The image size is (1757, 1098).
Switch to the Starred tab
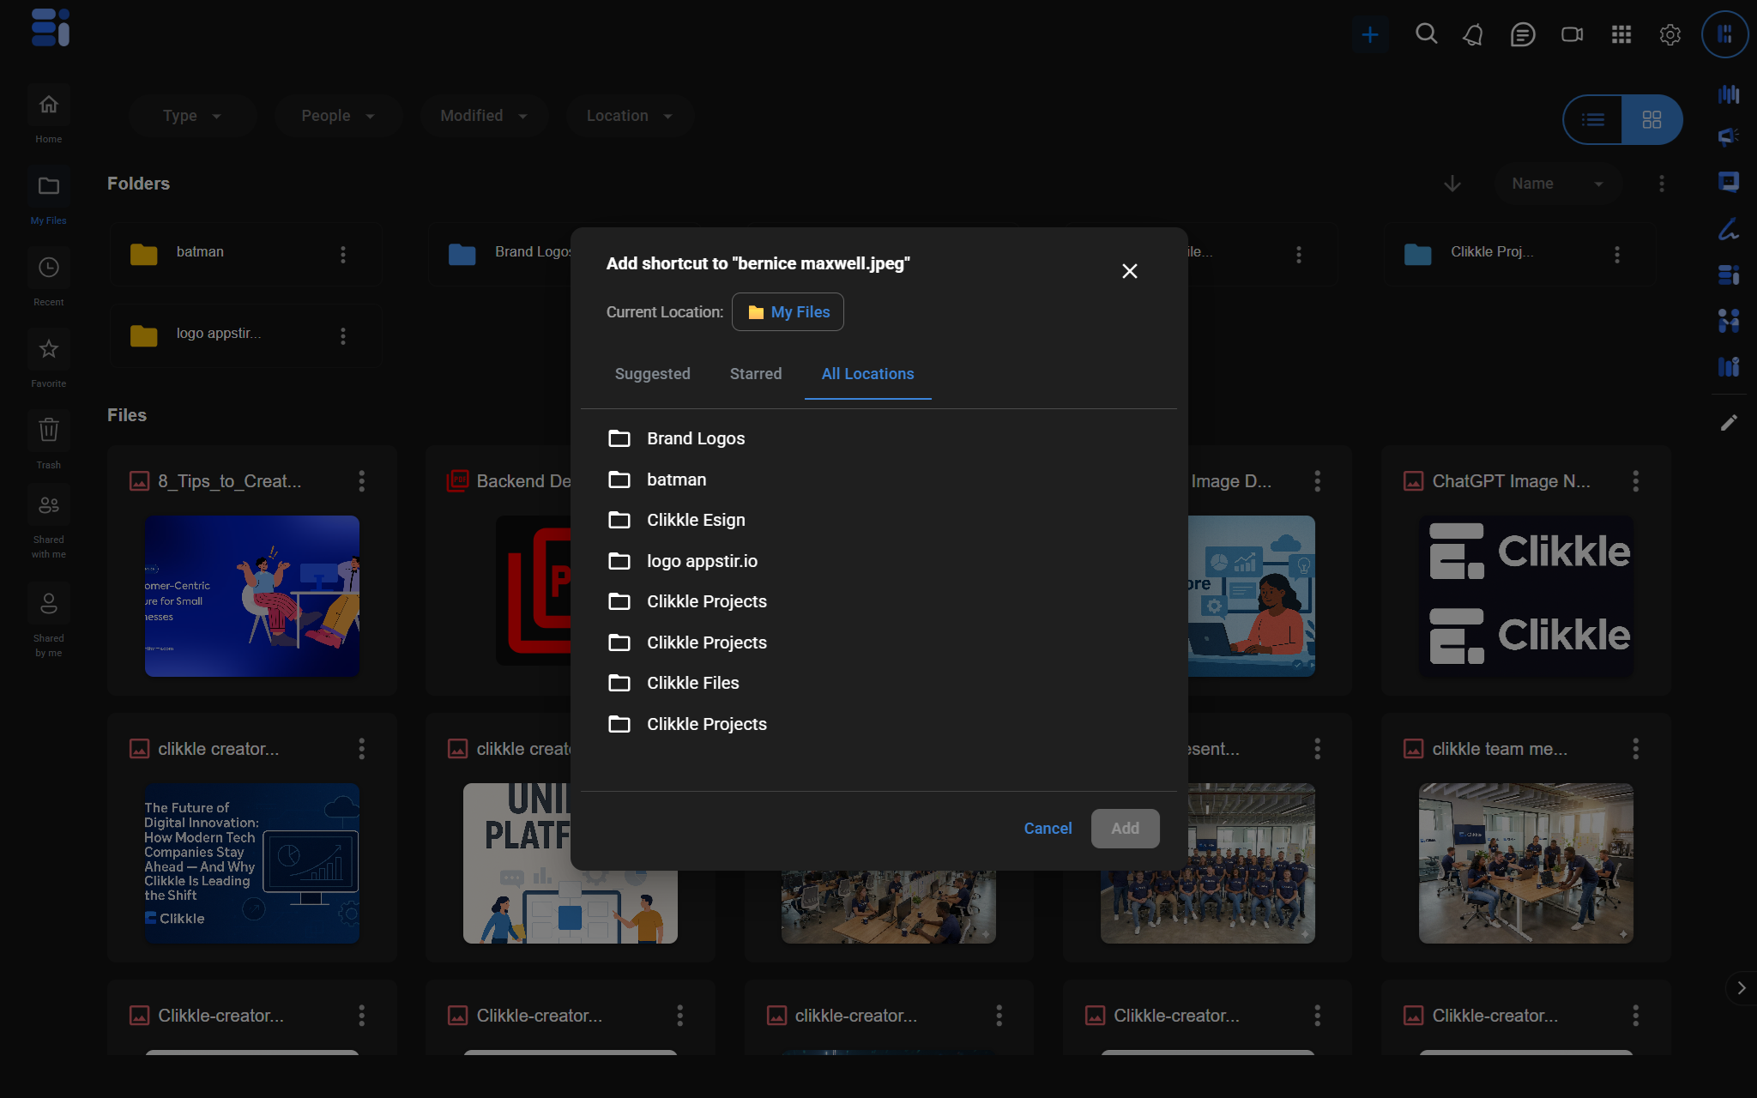[755, 374]
